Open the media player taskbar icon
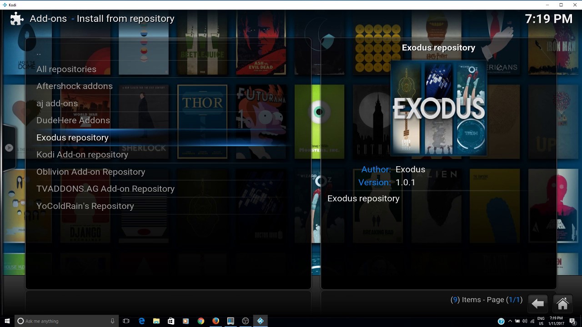Image resolution: width=582 pixels, height=327 pixels. pos(186,321)
